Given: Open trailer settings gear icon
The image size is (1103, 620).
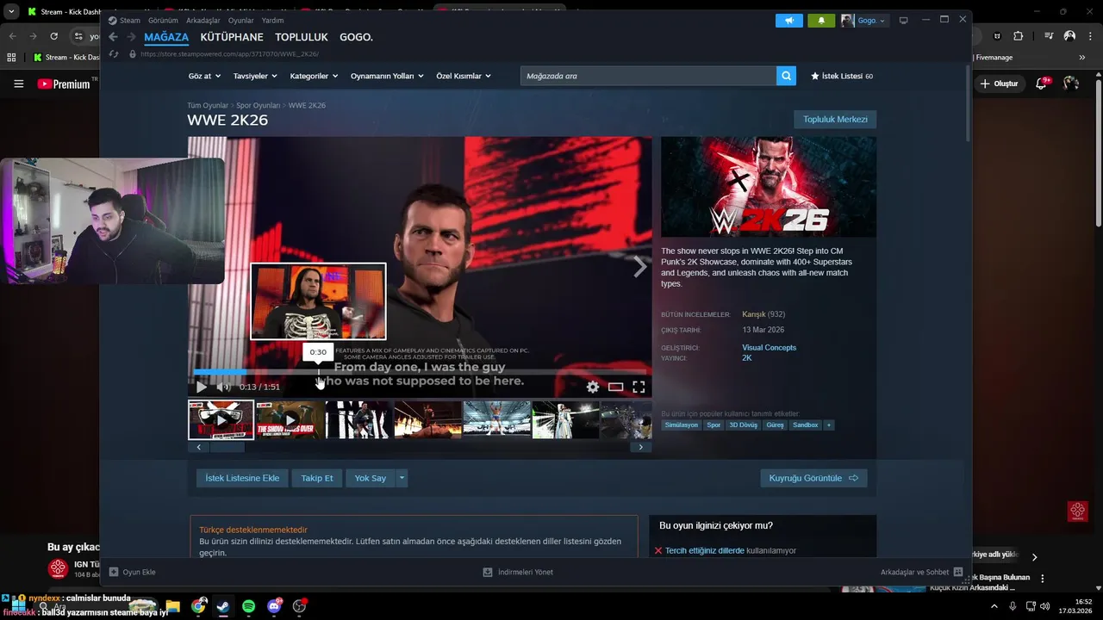Looking at the screenshot, I should click(x=593, y=387).
